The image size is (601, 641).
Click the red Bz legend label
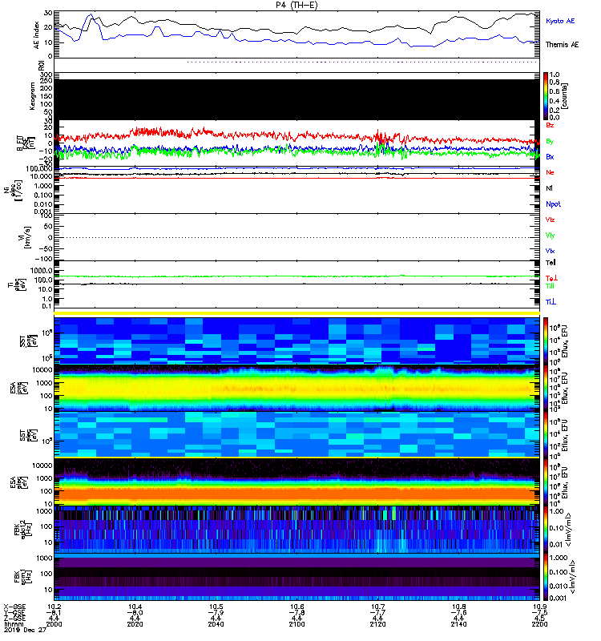550,125
